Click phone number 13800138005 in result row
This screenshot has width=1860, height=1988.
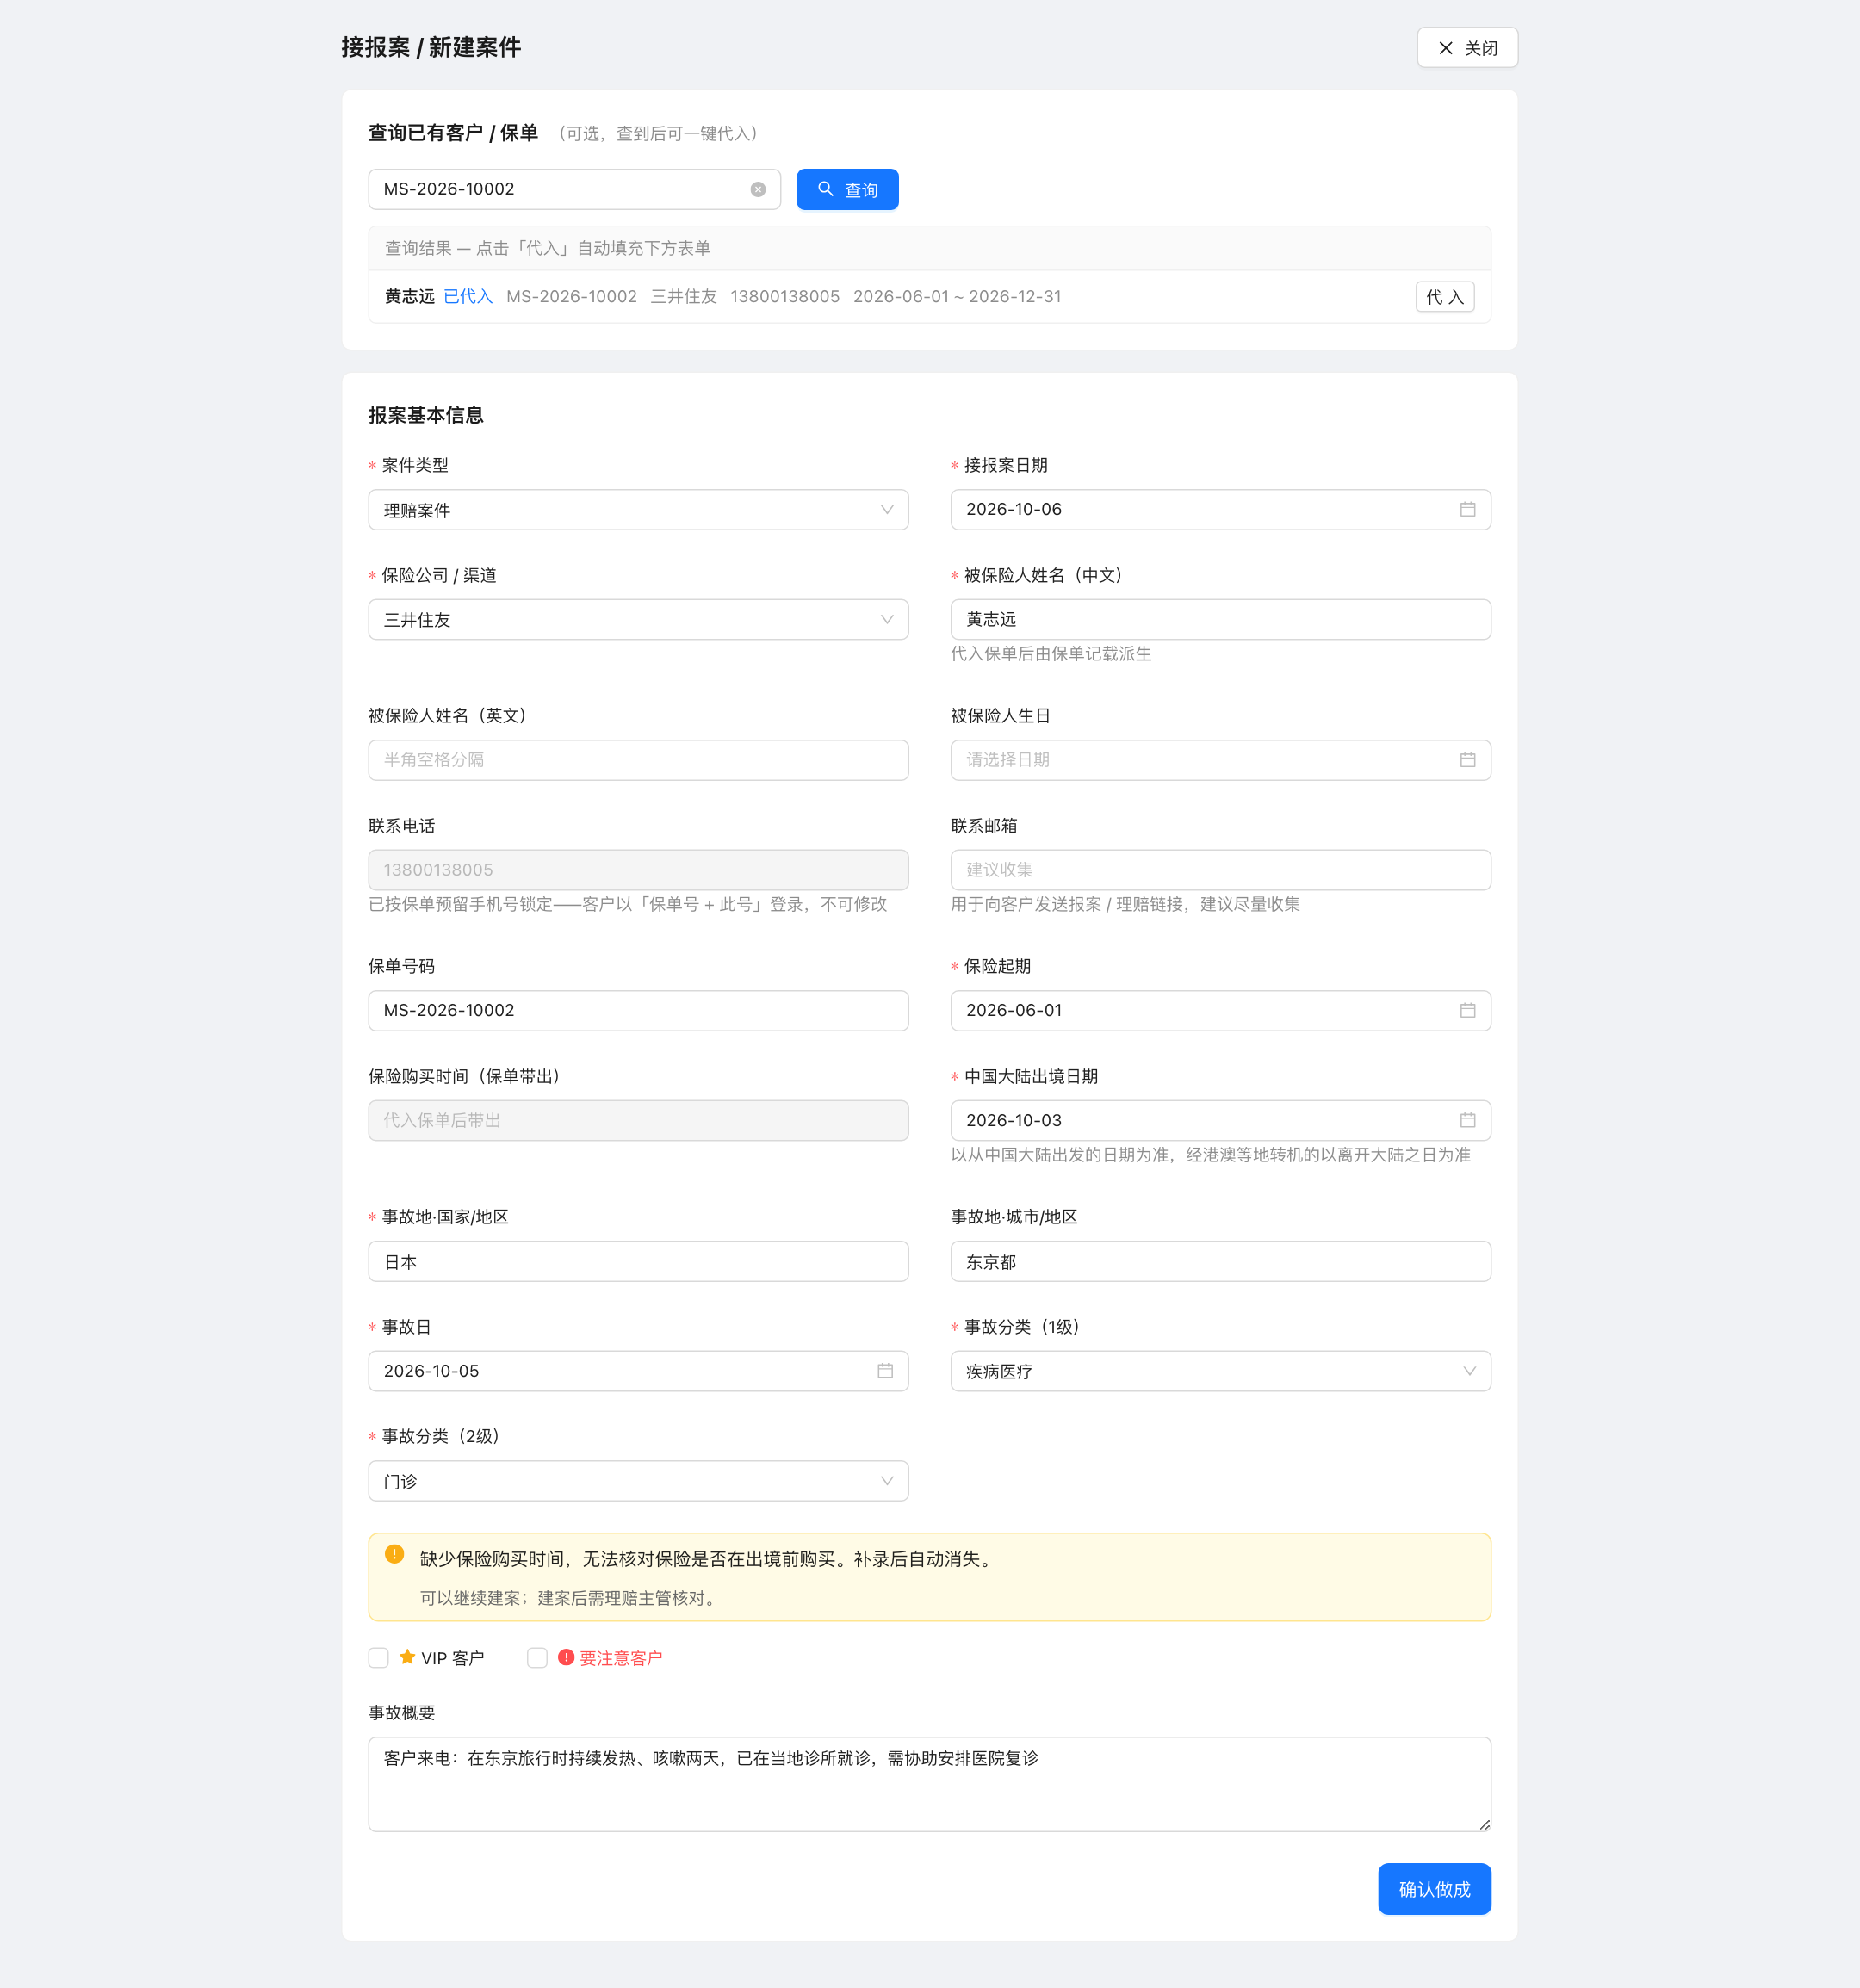click(784, 297)
